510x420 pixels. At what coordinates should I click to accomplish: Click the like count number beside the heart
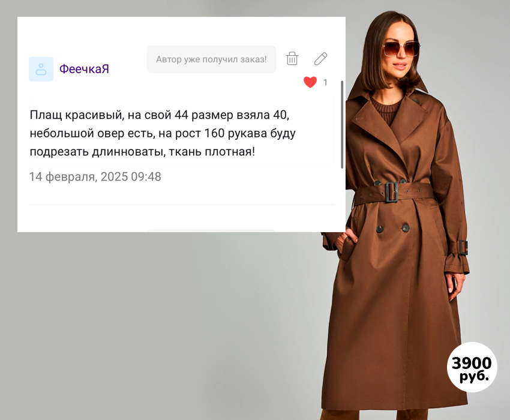[325, 82]
